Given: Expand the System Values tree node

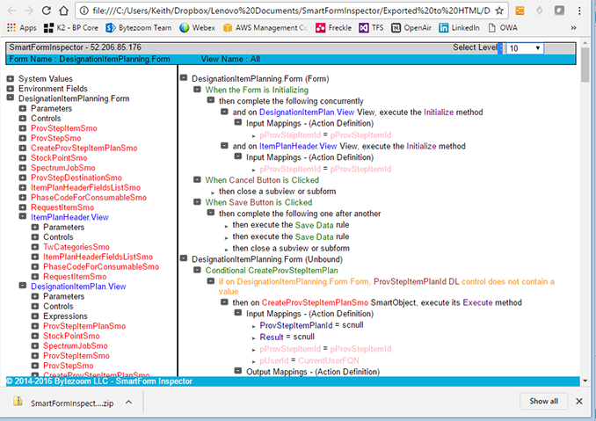Looking at the screenshot, I should (x=11, y=78).
